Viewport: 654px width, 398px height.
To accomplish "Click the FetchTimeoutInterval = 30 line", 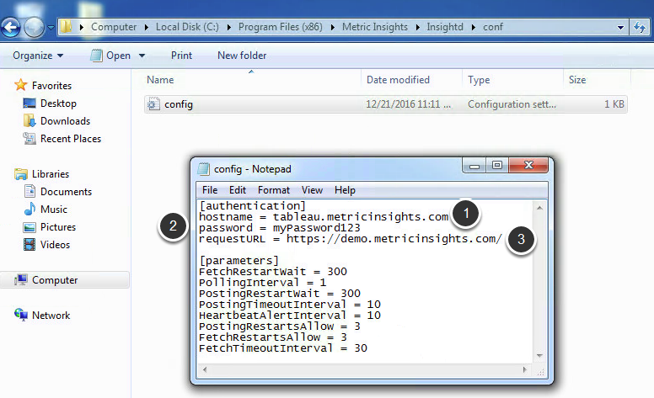I will point(283,348).
